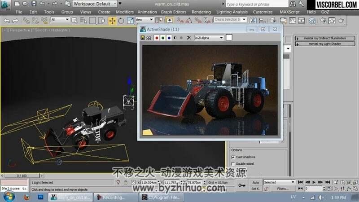Image resolution: width=359 pixels, height=202 pixels.
Task: Select the Unlink Selection tool
Action: pyautogui.click(x=35, y=21)
